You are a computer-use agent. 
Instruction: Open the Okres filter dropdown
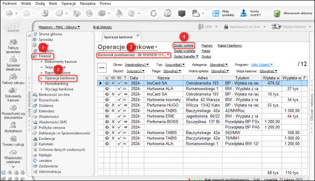click(137, 65)
